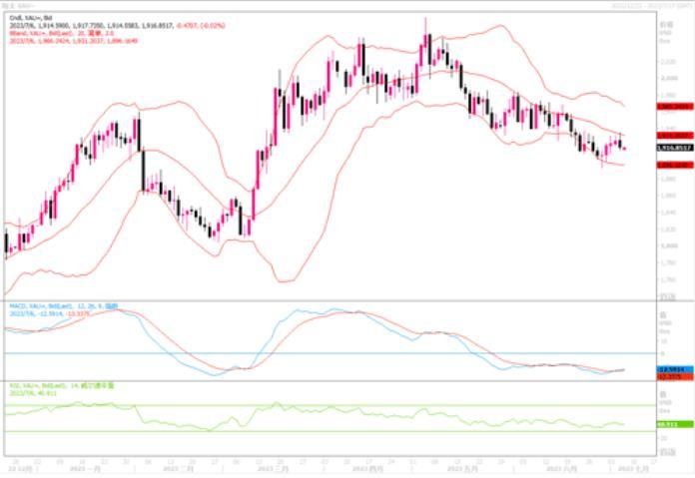Click the MACD horizontal zero line

coord(300,353)
